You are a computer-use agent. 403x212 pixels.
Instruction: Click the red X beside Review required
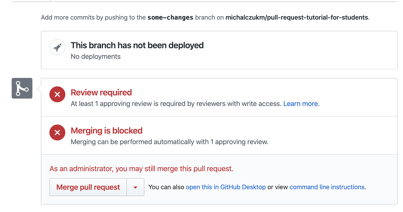click(x=57, y=94)
